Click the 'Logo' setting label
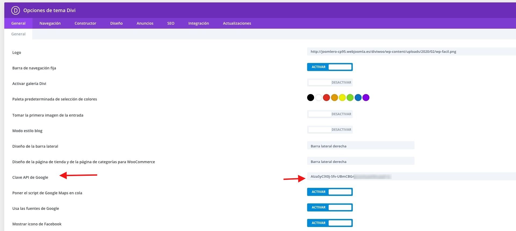 pyautogui.click(x=17, y=53)
